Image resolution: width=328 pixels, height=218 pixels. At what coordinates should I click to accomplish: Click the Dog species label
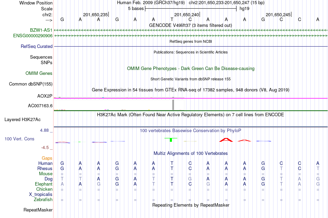click(49, 179)
